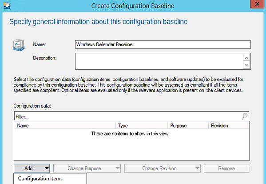This screenshot has height=184, width=266.
Task: Sort the list by the Revision column
Action: point(228,126)
